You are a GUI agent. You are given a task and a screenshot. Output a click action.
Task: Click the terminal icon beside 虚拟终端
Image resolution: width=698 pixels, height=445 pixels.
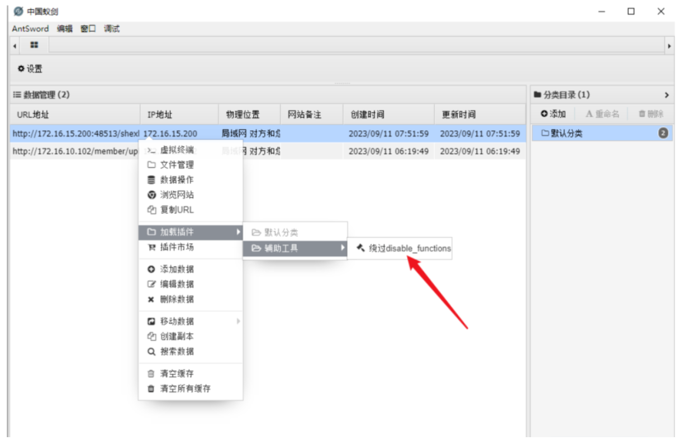[x=151, y=150]
